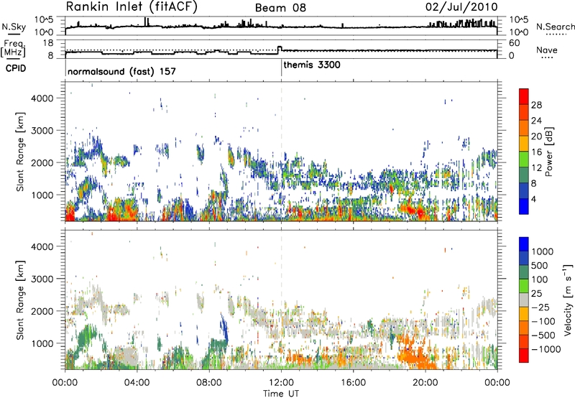Pick the red bottom velocity colorbar segment
Image resolution: width=575 pixels, height=398 pixels.
[524, 356]
